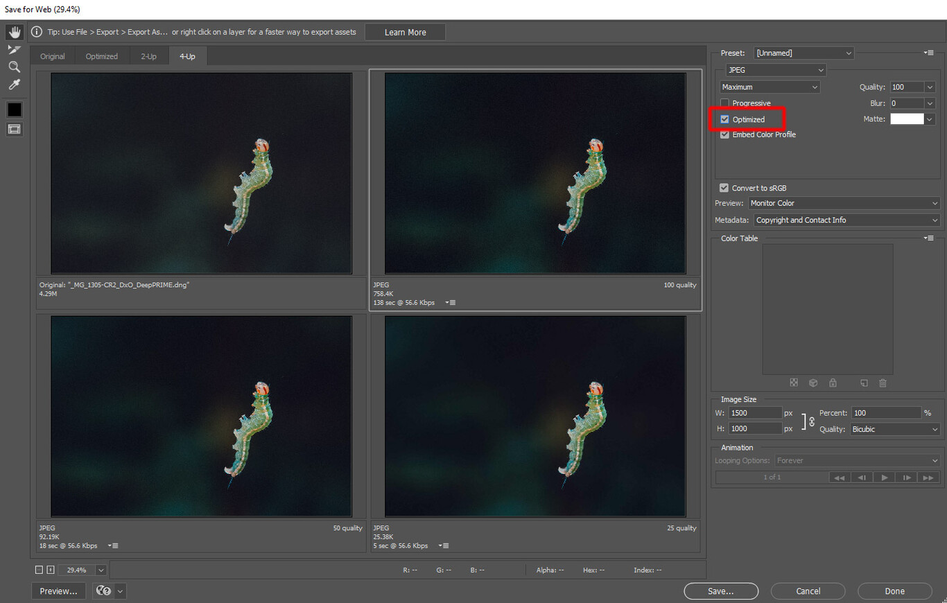
Task: Open the Color Table flyout menu
Action: pos(929,238)
